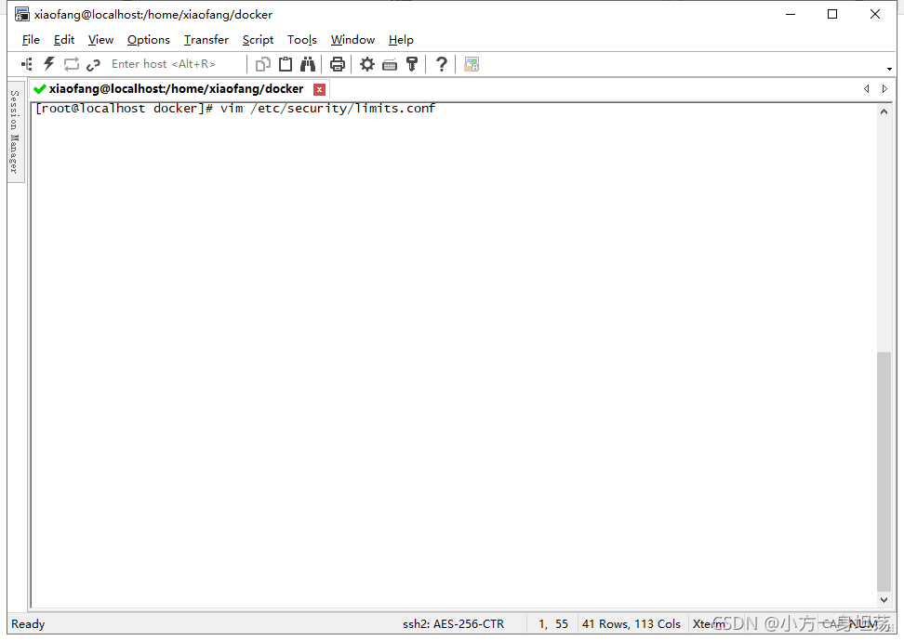Open the Edit menu
The image size is (904, 641).
(64, 40)
